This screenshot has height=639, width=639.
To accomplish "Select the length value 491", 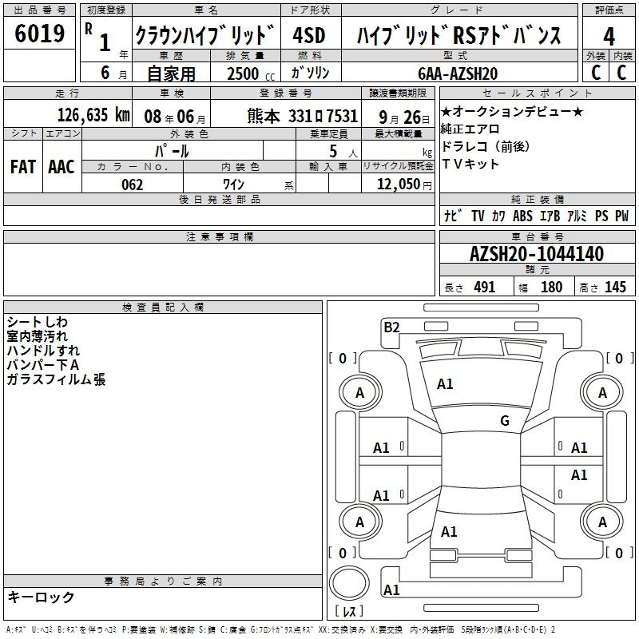I will 485,287.
